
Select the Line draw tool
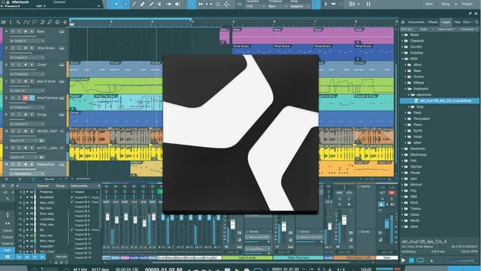tap(151, 4)
